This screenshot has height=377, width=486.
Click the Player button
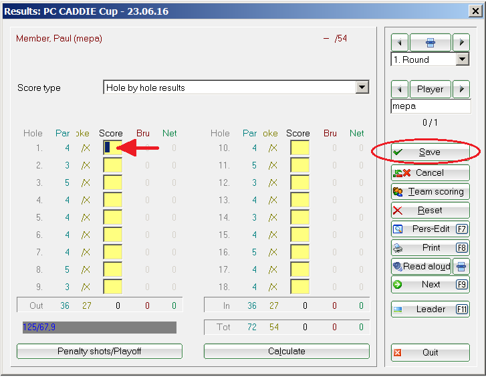tap(431, 90)
